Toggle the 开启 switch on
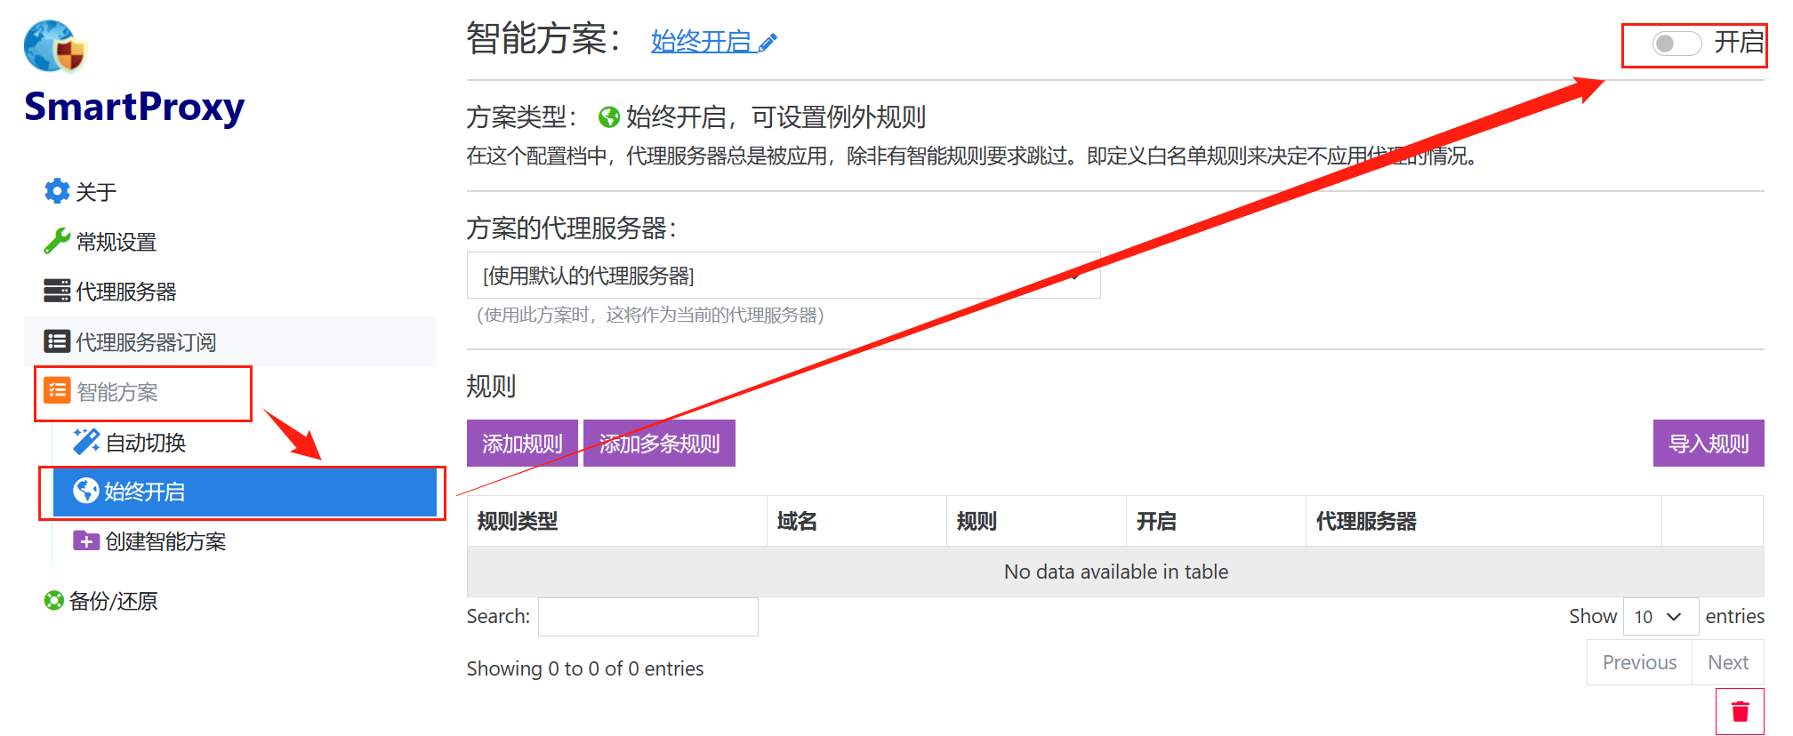 (1676, 44)
